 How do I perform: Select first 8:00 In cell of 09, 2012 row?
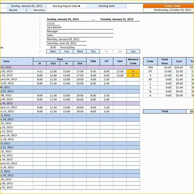40,99
